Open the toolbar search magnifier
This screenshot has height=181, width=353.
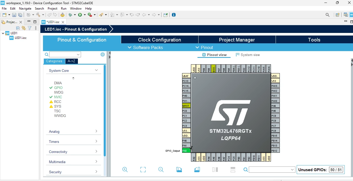[327, 15]
